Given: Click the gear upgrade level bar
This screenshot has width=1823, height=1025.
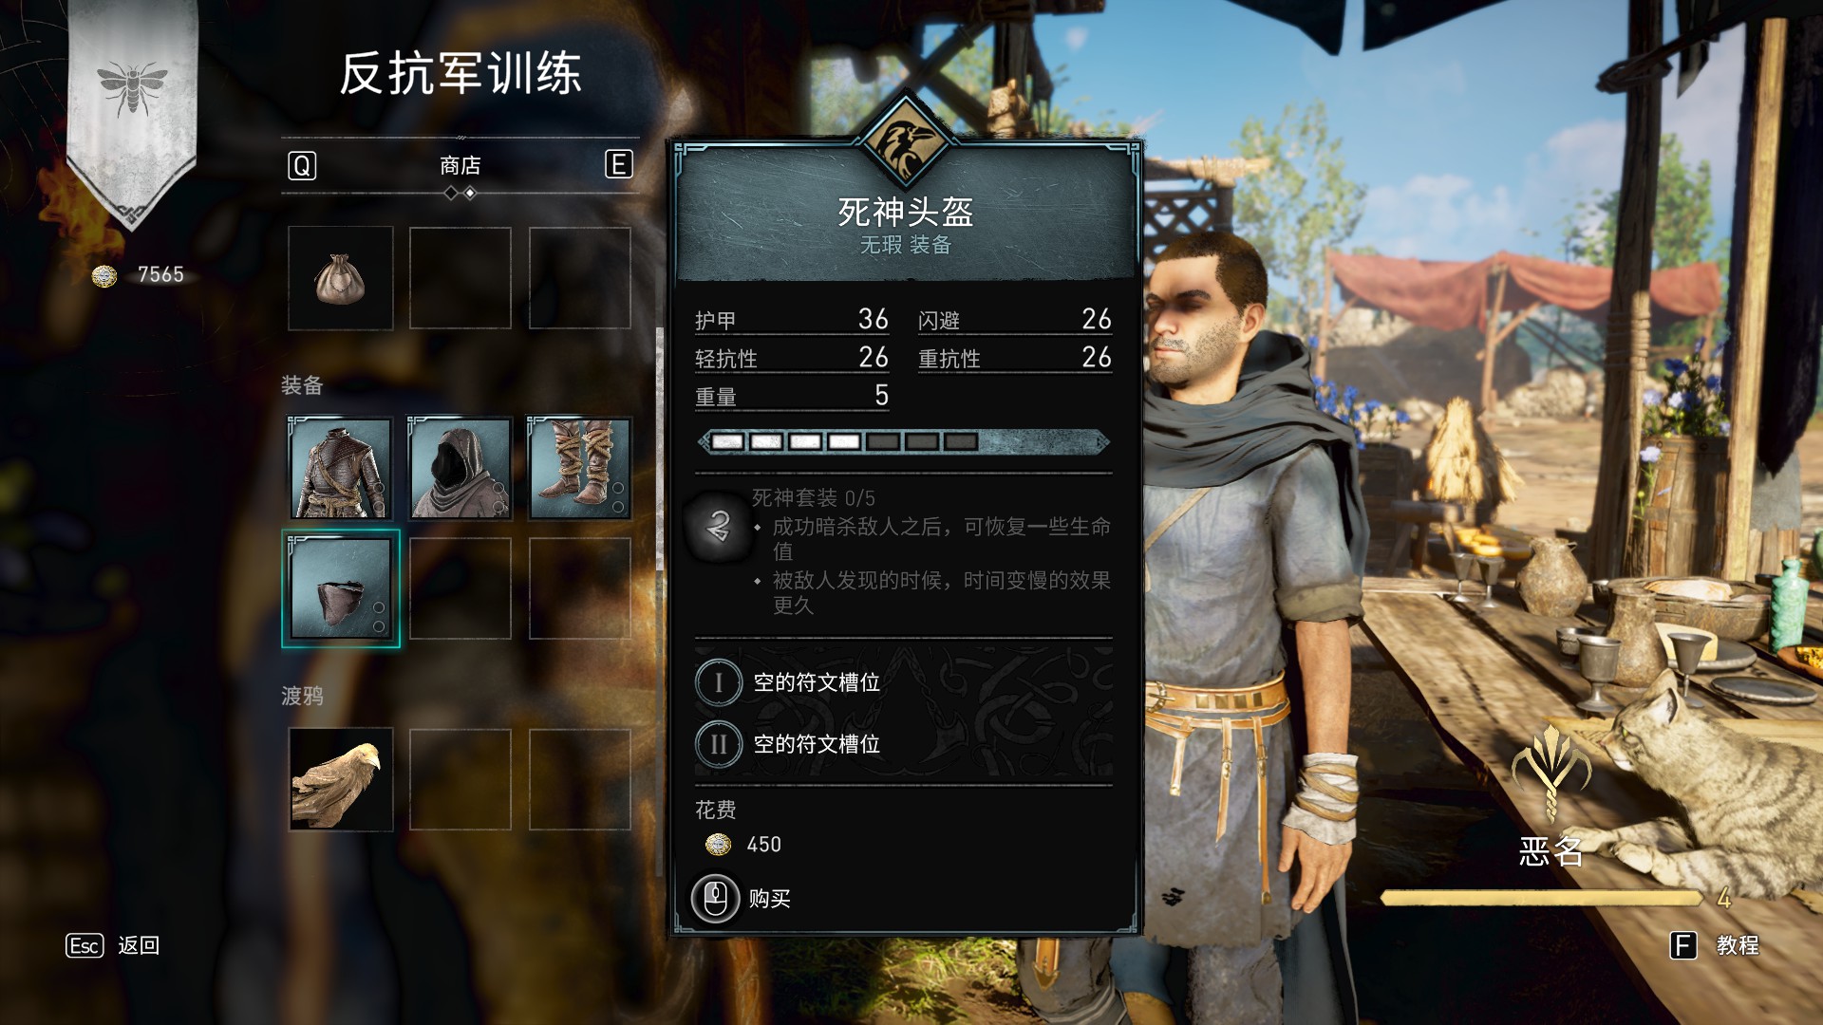Looking at the screenshot, I should pyautogui.click(x=903, y=441).
